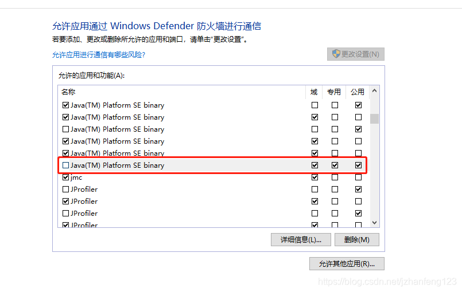462x292 pixels.
Task: Uncheck 域 in the highlighted Java(TM) row
Action: tap(315, 165)
